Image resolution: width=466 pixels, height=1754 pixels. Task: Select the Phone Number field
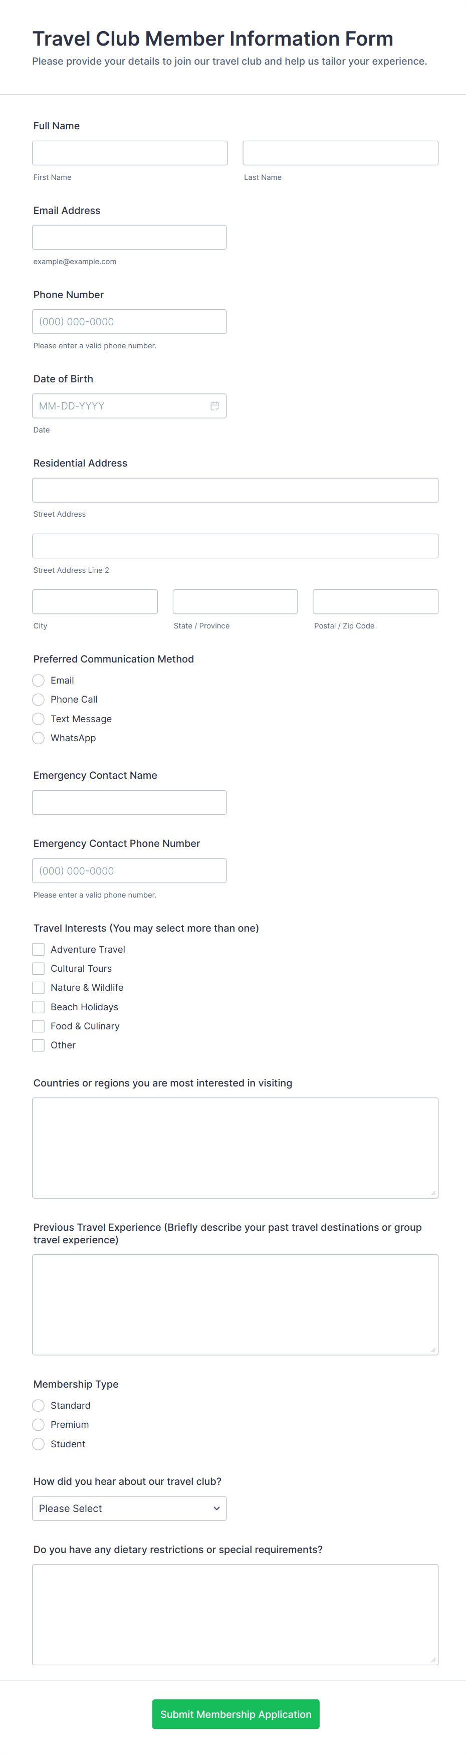(129, 321)
